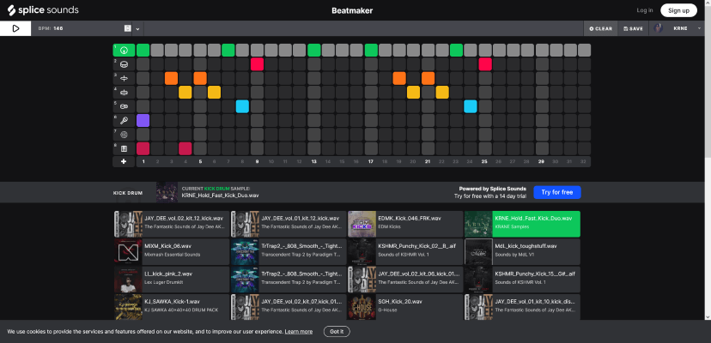Viewport: 711px width, 343px height.
Task: Select sample JAY_DEE_vol_02_kit_07_kick file
Action: [289, 307]
